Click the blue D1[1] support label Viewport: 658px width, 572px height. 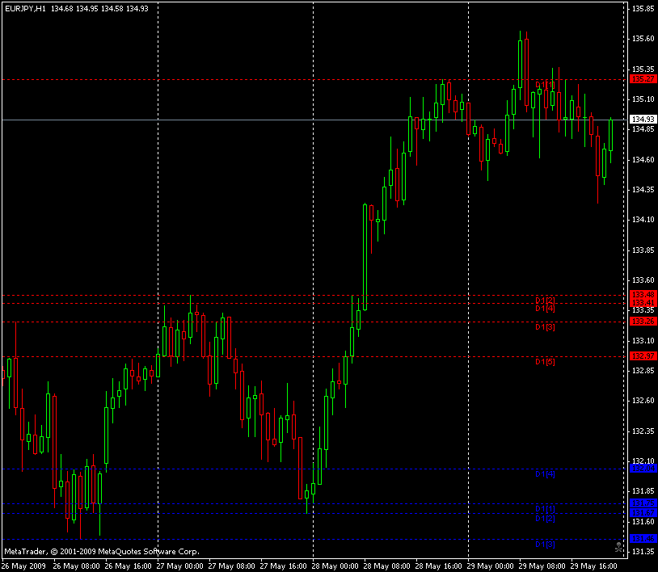click(x=545, y=509)
